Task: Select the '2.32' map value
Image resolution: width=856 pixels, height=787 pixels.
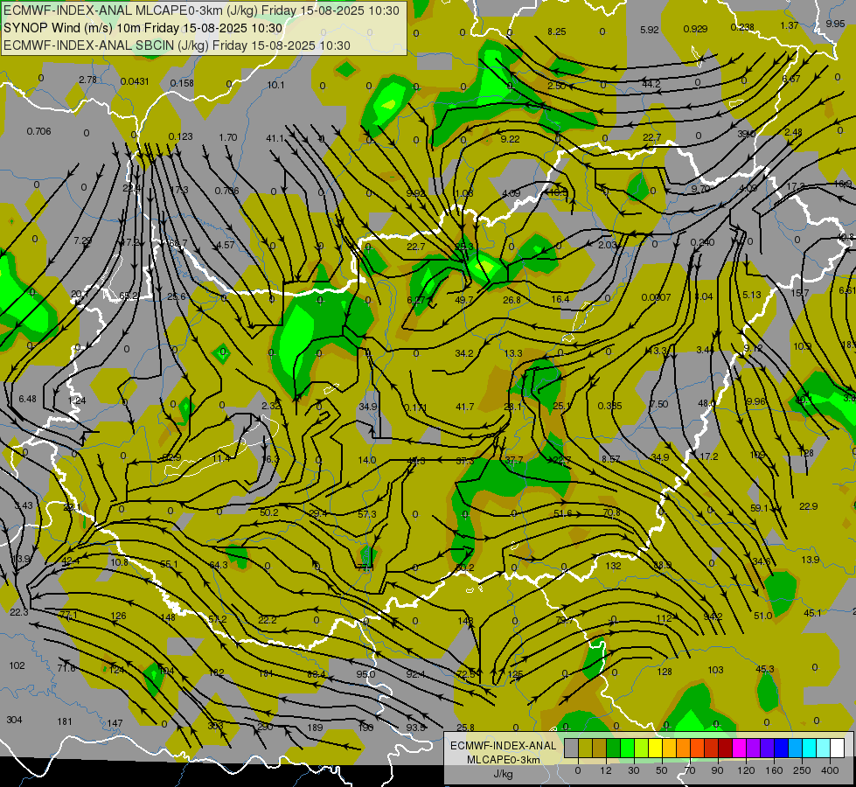Action: (271, 405)
